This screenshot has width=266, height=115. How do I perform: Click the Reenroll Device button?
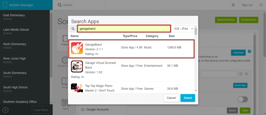[226, 20]
